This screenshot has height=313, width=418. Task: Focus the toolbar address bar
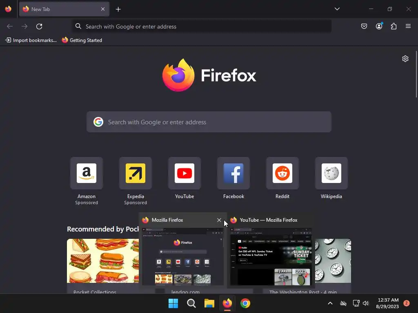pyautogui.click(x=202, y=26)
